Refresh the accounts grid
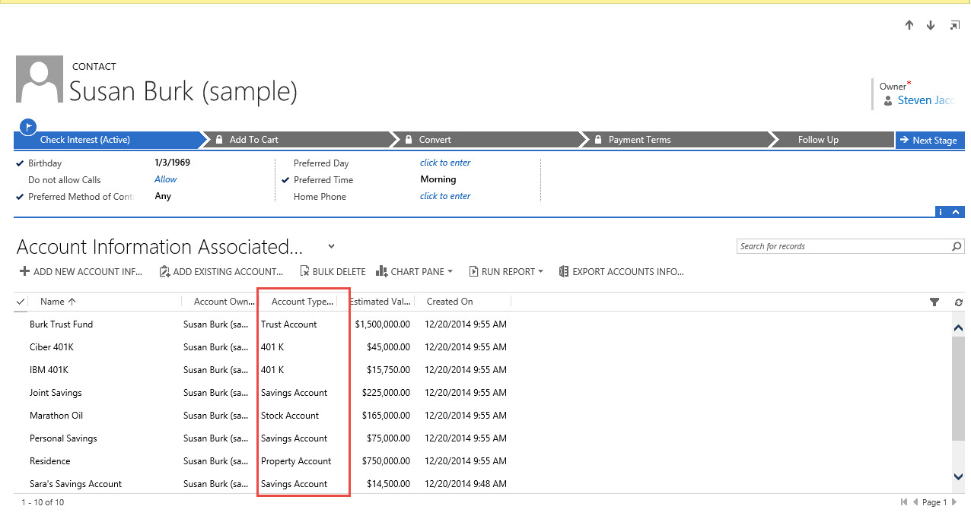The width and height of the screenshot is (971, 522). pyautogui.click(x=958, y=302)
